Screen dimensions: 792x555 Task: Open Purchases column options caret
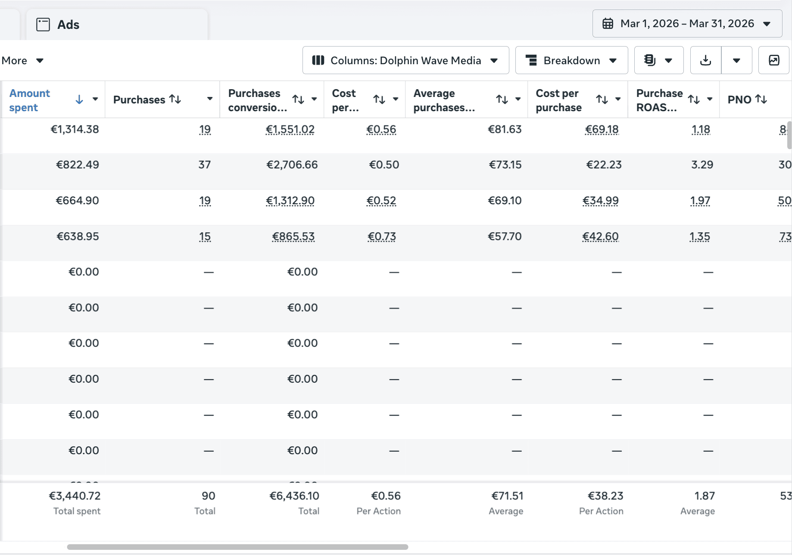pyautogui.click(x=210, y=99)
